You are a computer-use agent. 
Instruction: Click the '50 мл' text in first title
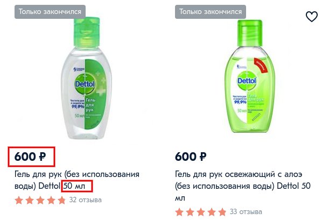click(x=74, y=186)
